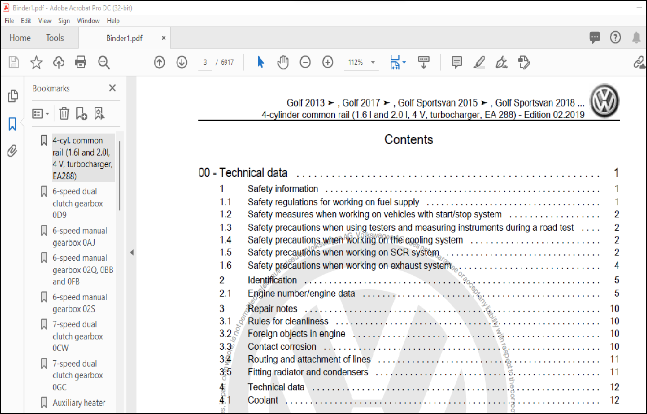The width and height of the screenshot is (647, 414).
Task: Open the zoom level dropdown arrow
Action: coord(373,62)
